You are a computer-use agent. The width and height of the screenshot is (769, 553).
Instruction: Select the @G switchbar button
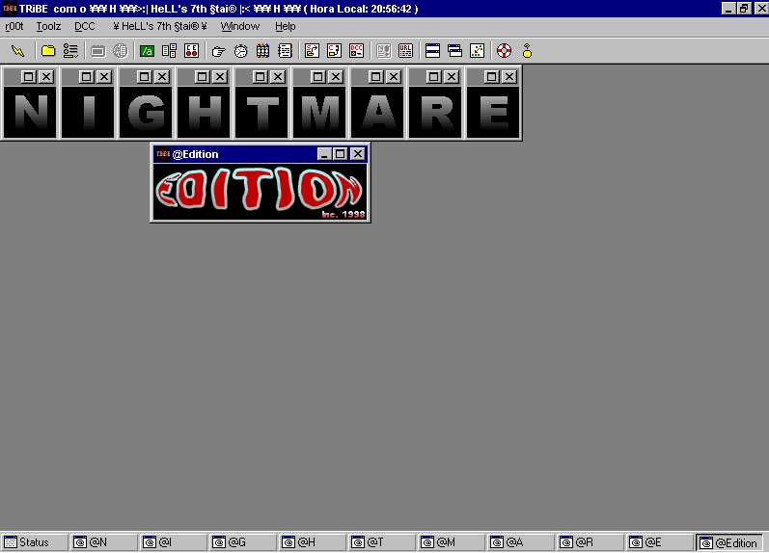tap(243, 543)
